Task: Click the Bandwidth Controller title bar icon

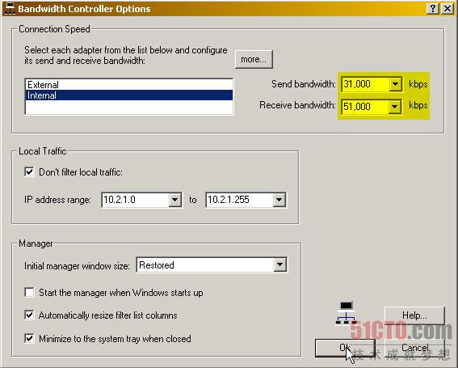Action: coord(10,8)
